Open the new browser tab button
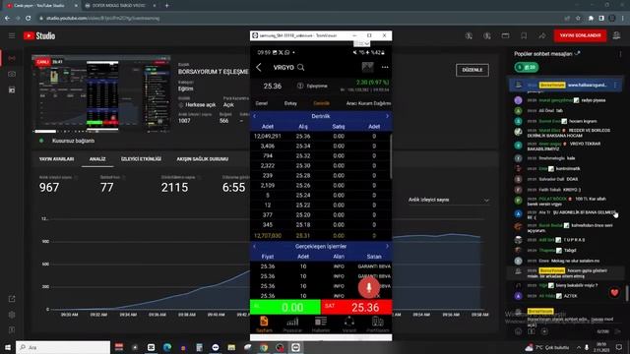Image resolution: width=630 pixels, height=354 pixels. click(166, 6)
